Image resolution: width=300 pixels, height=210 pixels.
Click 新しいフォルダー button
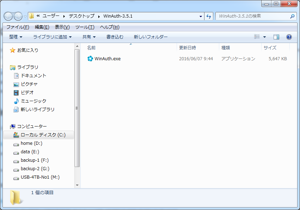pyautogui.click(x=151, y=37)
